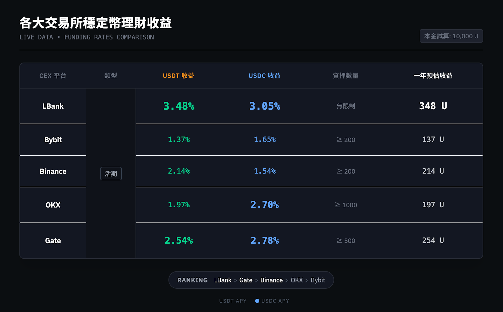This screenshot has width=503, height=312.
Task: Select the OKX row in the platform column
Action: 53,205
